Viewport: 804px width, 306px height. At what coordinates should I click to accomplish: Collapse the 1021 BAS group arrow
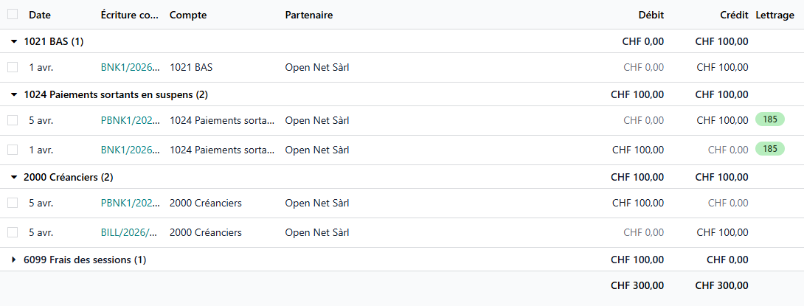pos(13,42)
